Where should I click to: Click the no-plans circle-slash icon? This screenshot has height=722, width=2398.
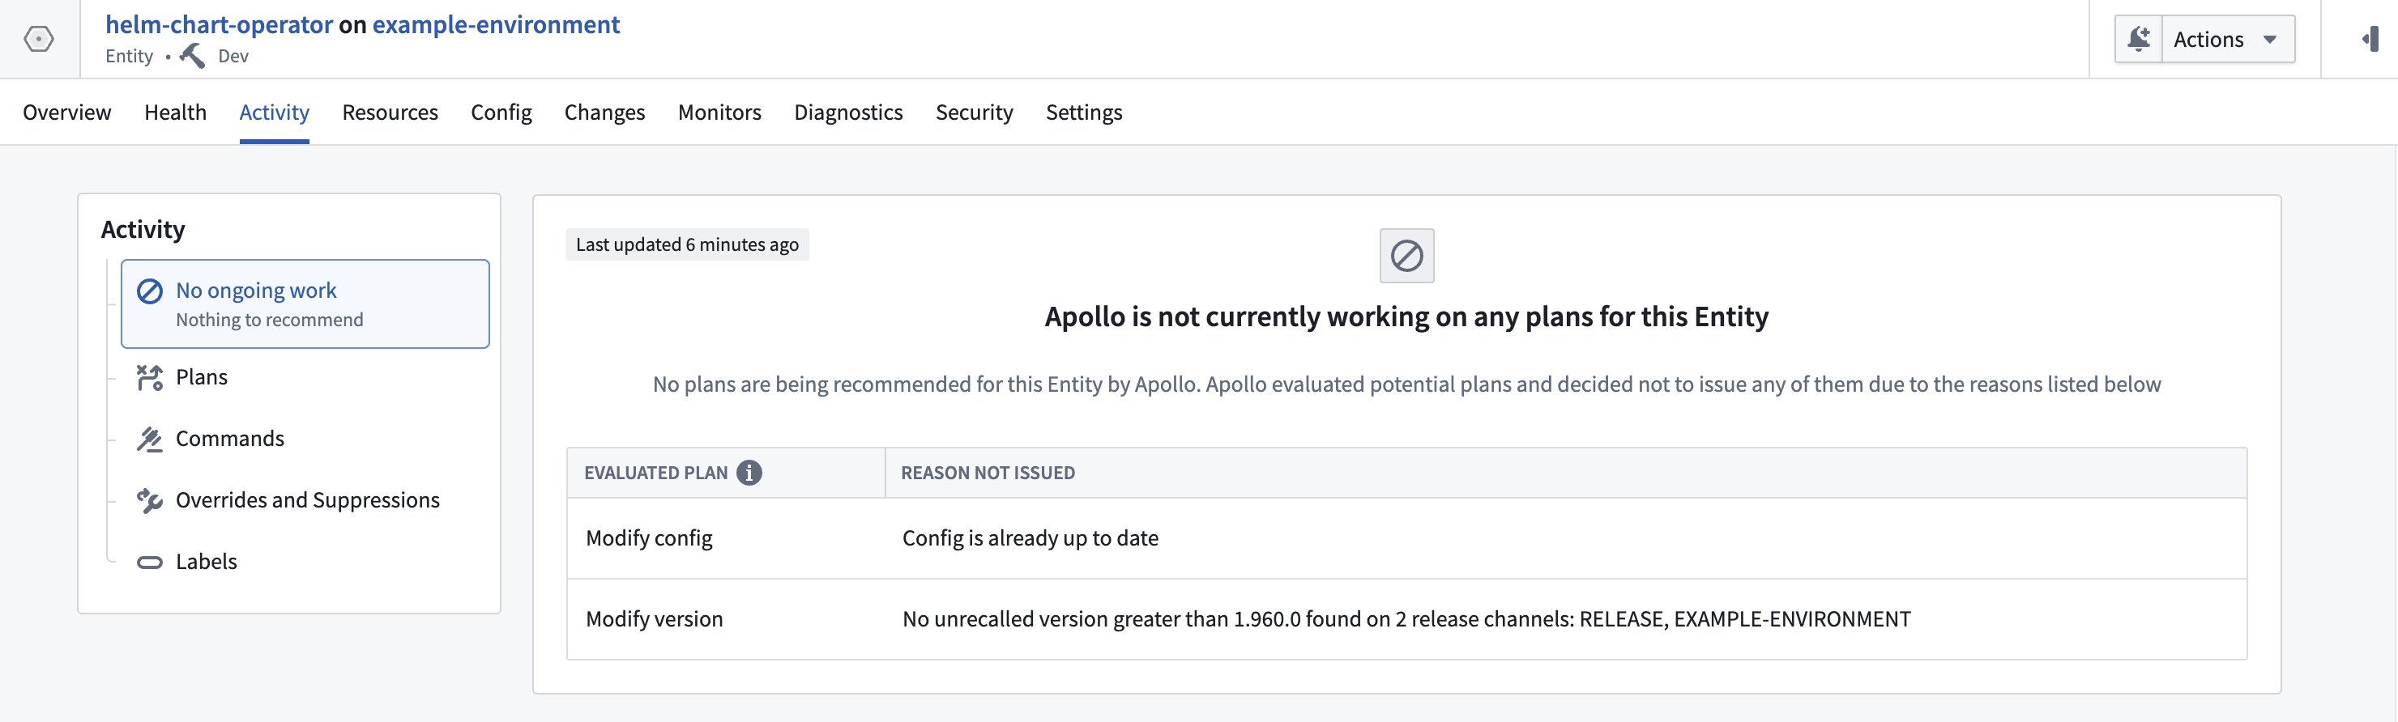(x=1406, y=256)
